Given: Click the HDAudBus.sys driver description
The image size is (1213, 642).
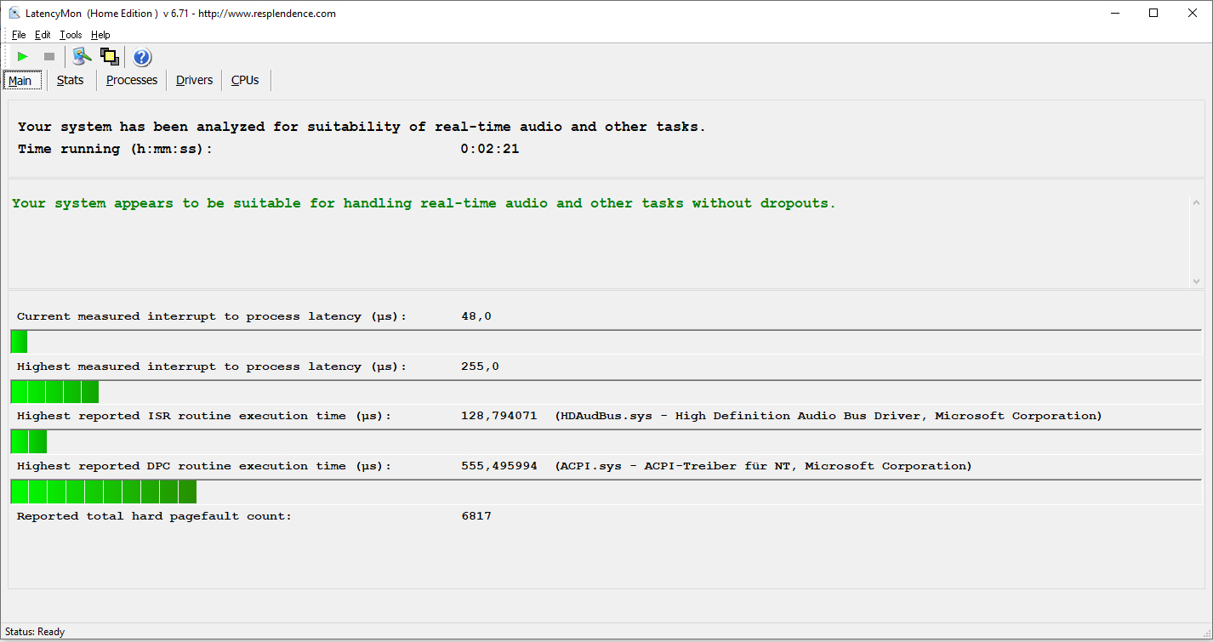Looking at the screenshot, I should [829, 416].
